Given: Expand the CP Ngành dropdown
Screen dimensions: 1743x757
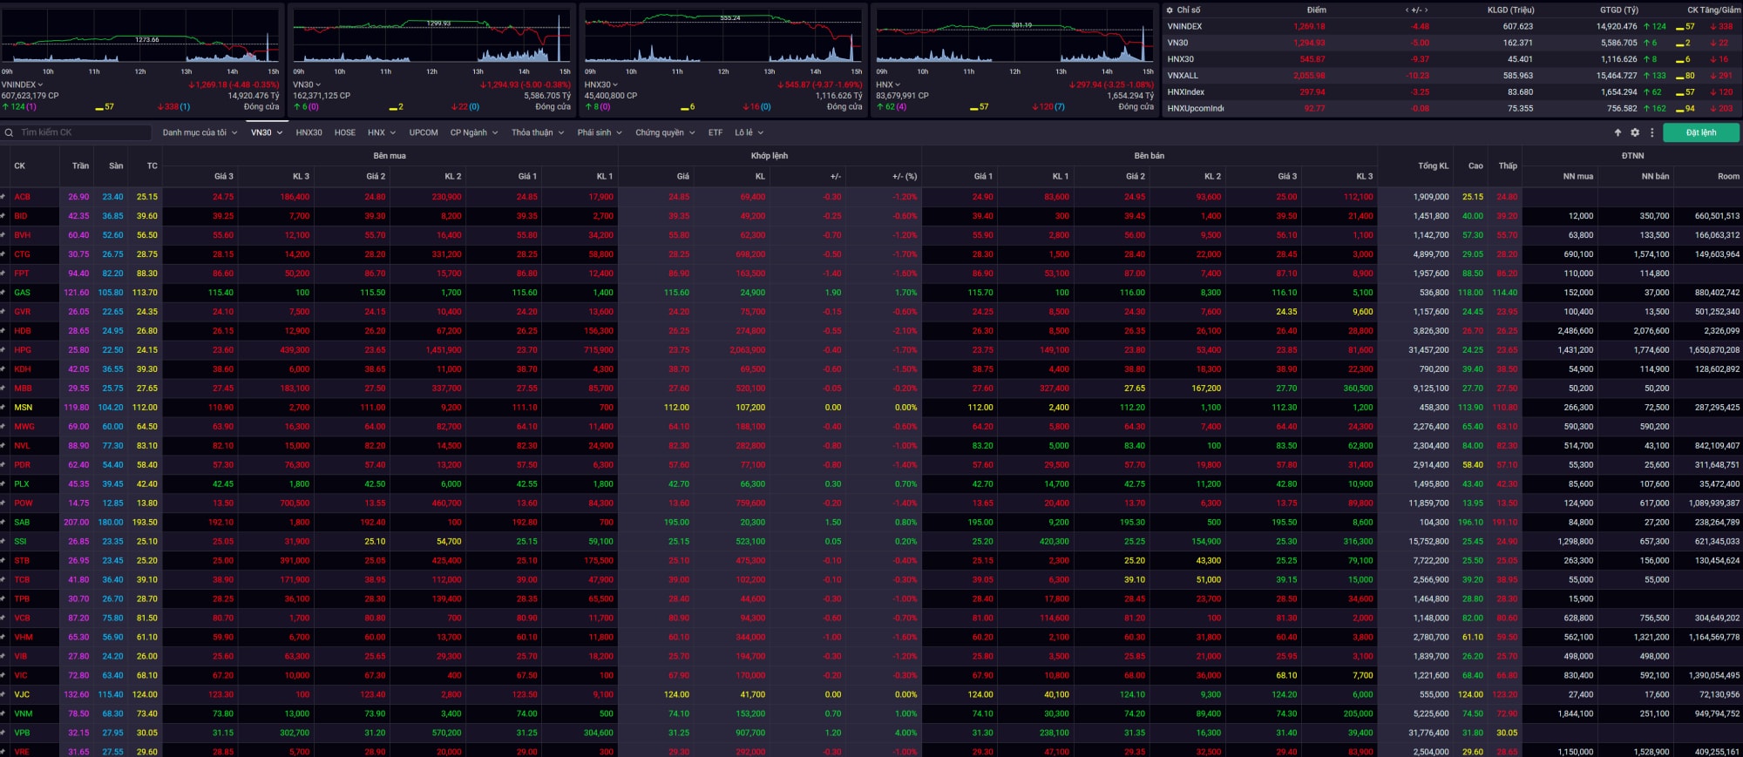Looking at the screenshot, I should click(474, 132).
